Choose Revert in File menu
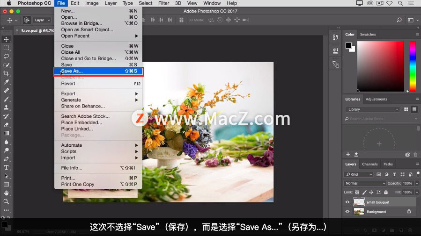This screenshot has width=421, height=236. [99, 84]
